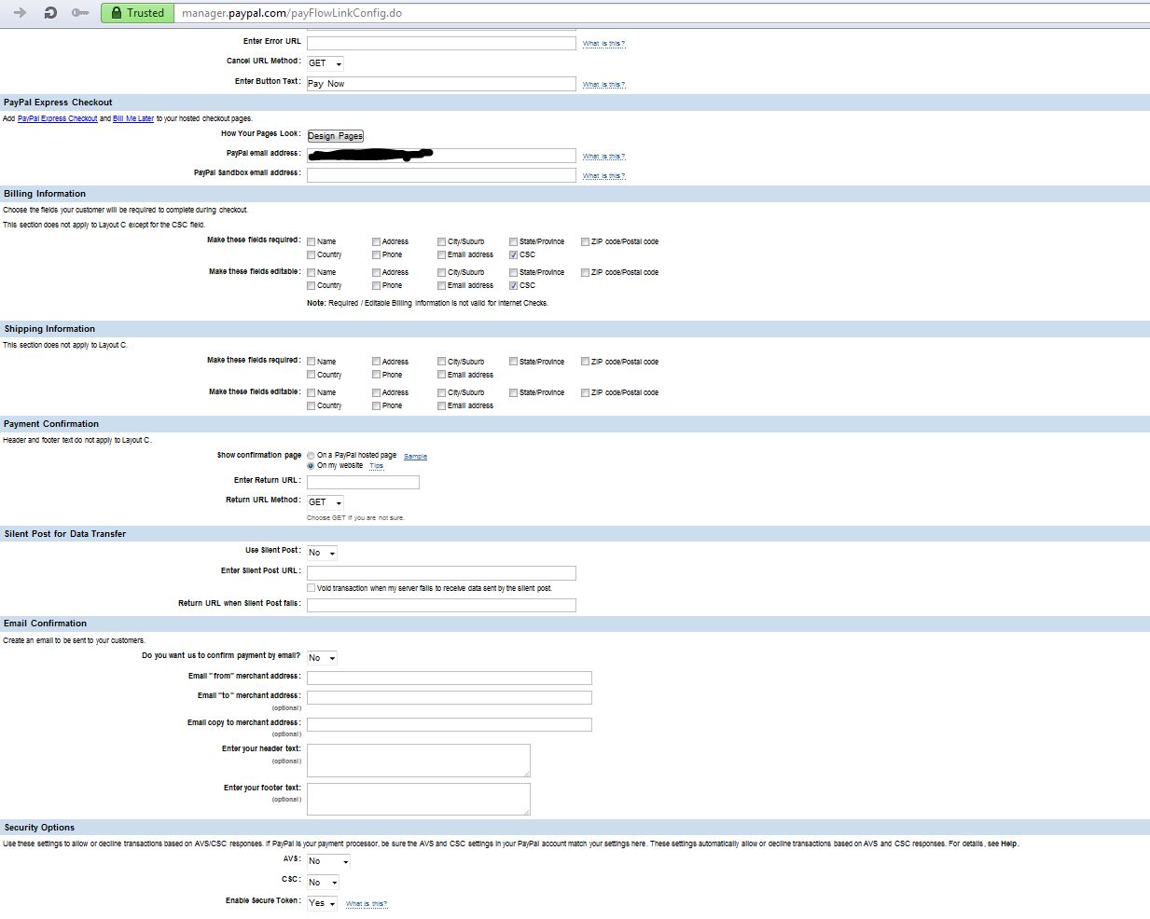Image resolution: width=1150 pixels, height=919 pixels.
Task: Open What is this next to Error URL
Action: [603, 44]
